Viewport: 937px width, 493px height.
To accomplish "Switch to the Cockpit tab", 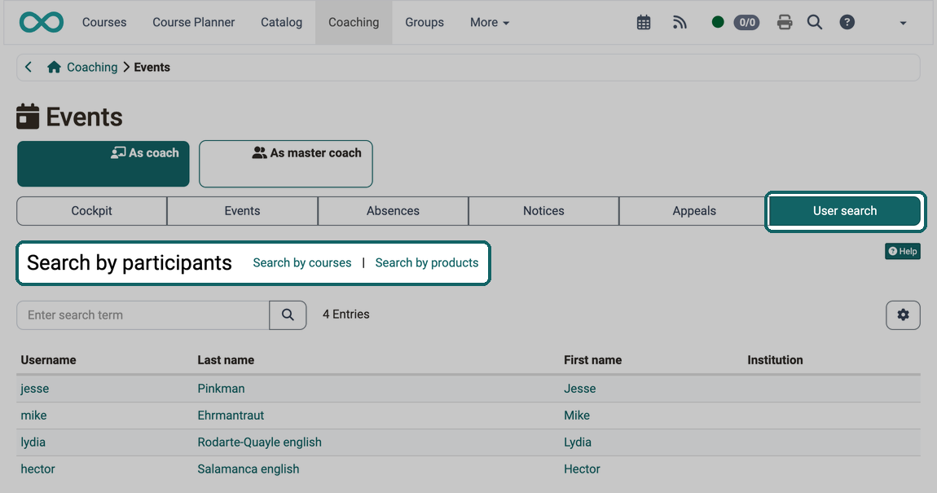I will click(x=91, y=211).
